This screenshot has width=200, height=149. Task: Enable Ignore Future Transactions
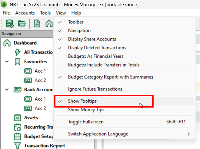[125, 89]
